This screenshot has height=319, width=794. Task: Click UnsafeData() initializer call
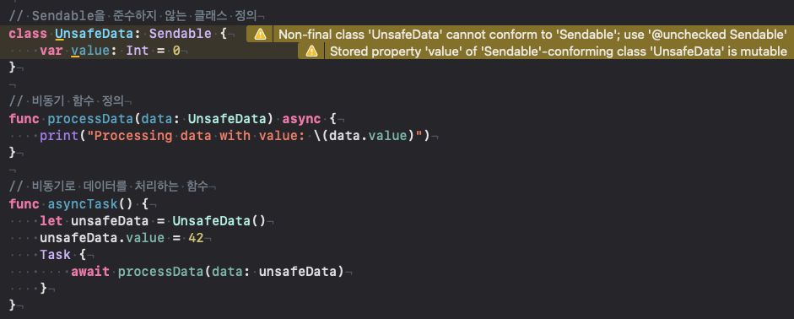point(219,221)
